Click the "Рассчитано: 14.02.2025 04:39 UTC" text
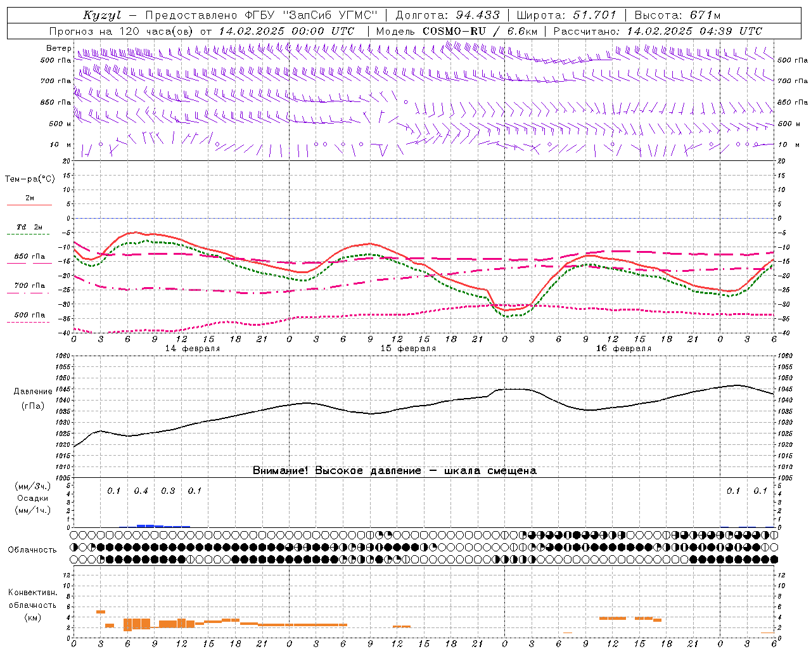 (x=658, y=31)
